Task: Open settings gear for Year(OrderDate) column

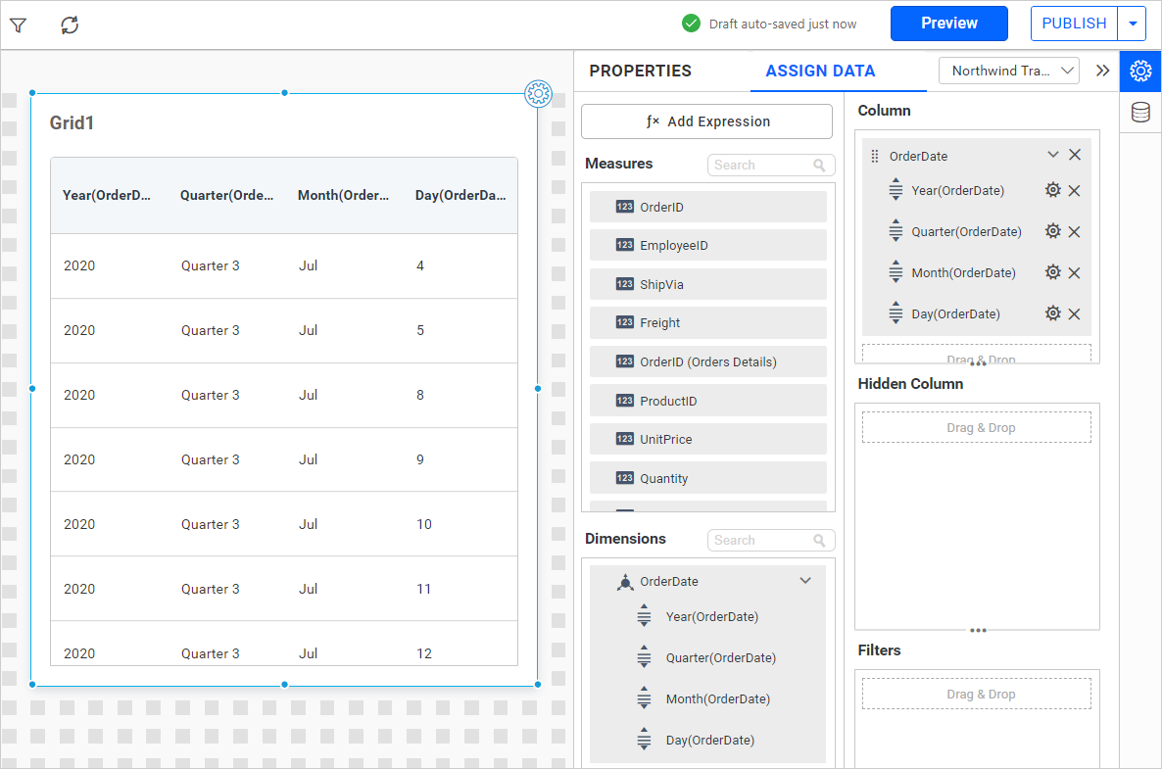Action: coord(1053,191)
